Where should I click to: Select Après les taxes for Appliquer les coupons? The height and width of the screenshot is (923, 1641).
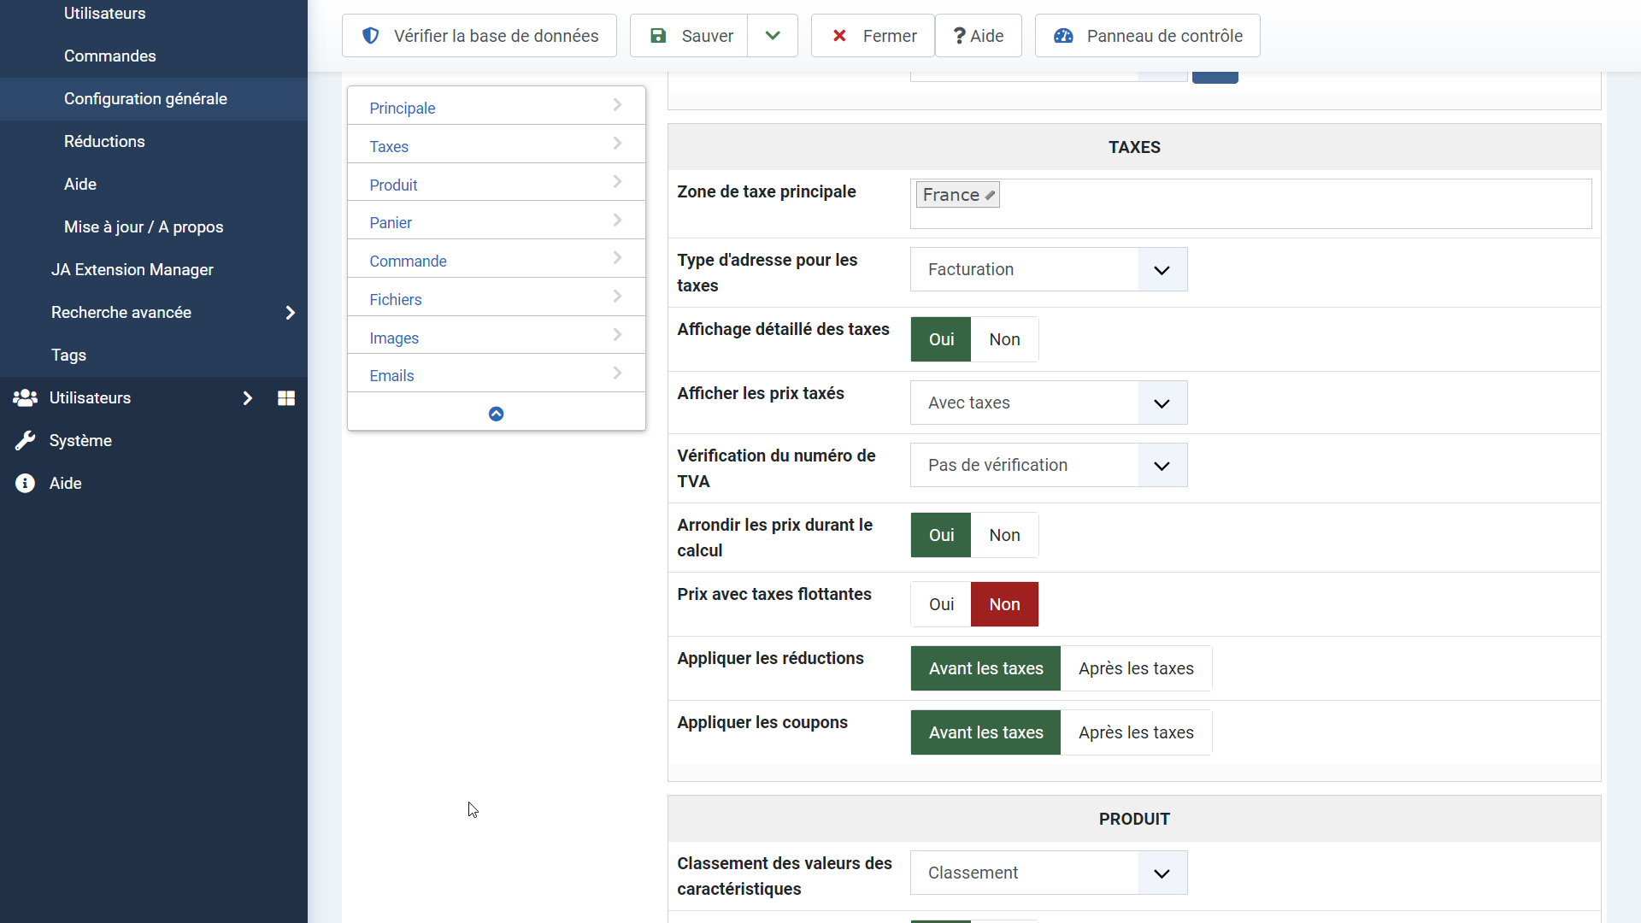1135,732
